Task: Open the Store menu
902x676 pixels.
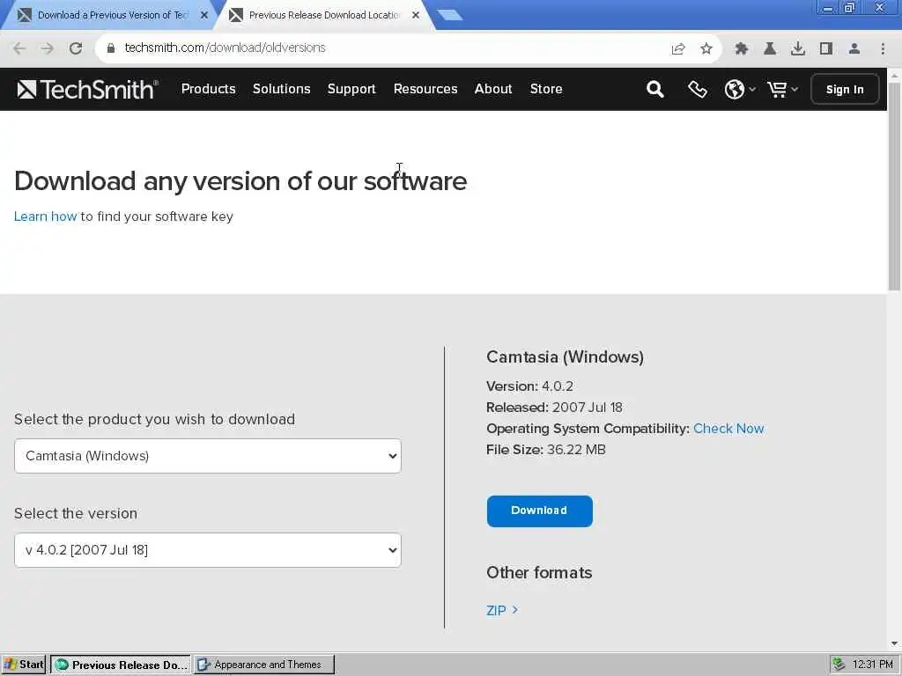Action: [546, 89]
